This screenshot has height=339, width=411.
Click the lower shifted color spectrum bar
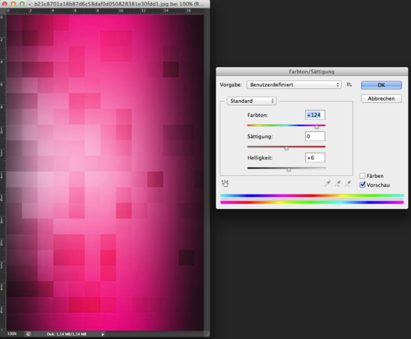coord(312,202)
